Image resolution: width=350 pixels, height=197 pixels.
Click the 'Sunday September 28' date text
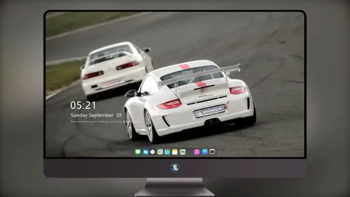(96, 115)
